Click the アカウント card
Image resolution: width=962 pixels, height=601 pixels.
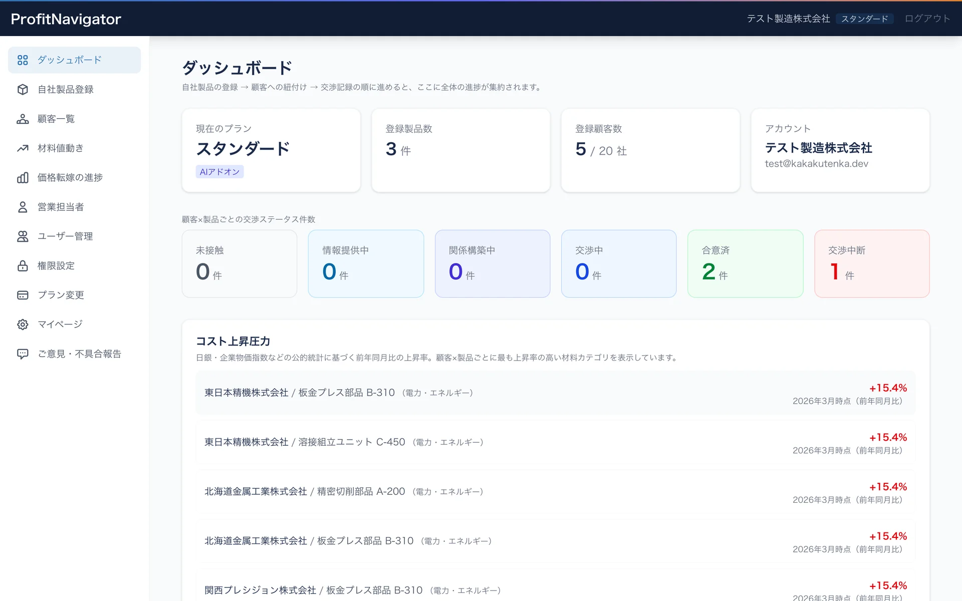point(840,150)
